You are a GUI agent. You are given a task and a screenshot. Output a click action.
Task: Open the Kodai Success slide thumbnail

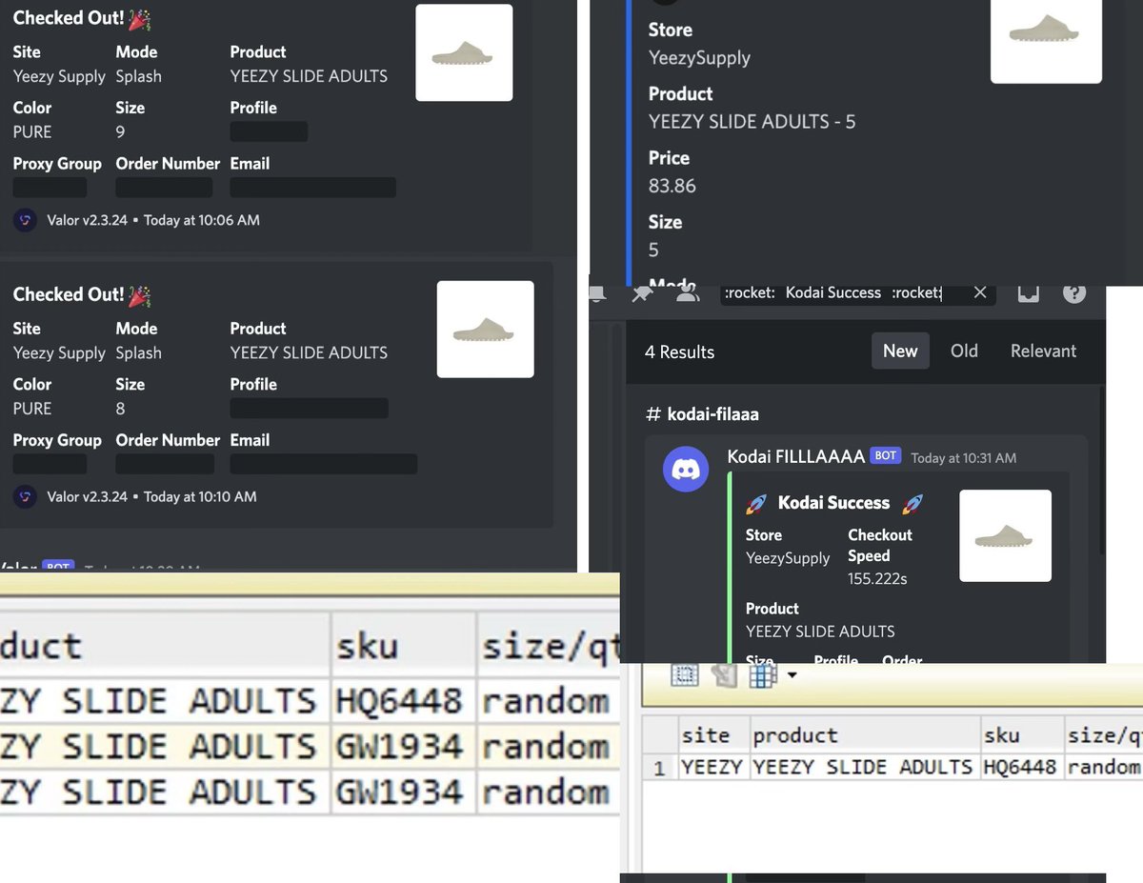(x=1005, y=535)
